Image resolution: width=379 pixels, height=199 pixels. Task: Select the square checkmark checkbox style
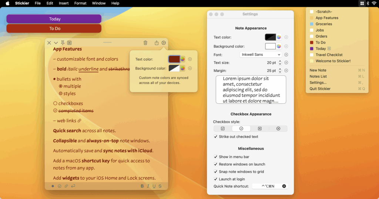(222, 128)
